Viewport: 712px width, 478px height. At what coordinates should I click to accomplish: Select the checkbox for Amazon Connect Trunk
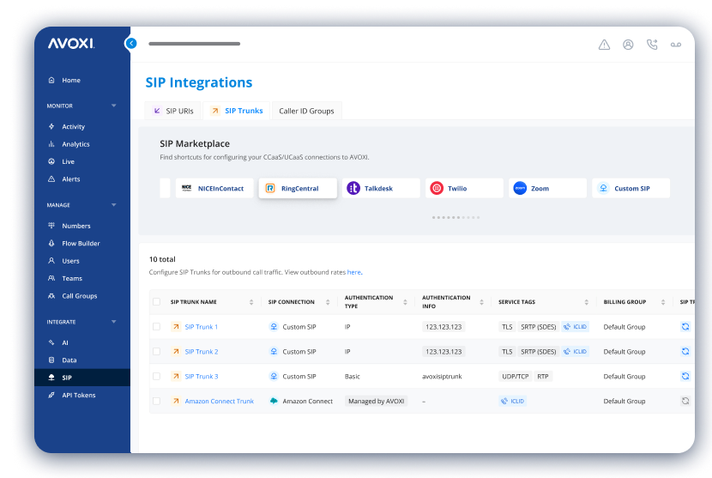156,401
